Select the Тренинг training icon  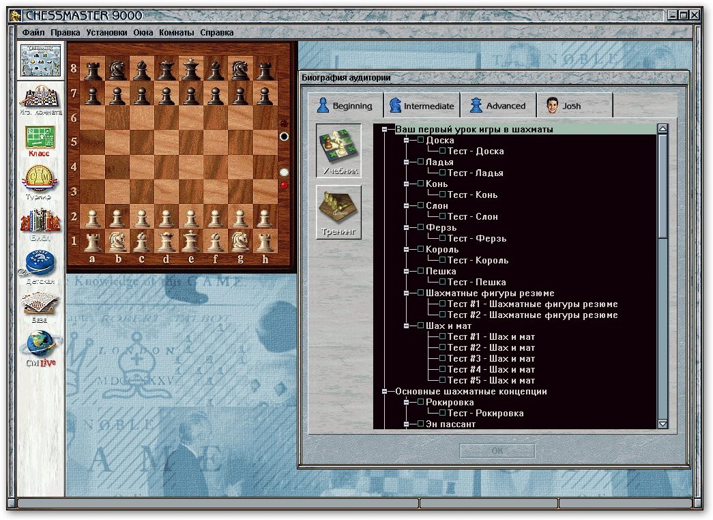(x=339, y=212)
